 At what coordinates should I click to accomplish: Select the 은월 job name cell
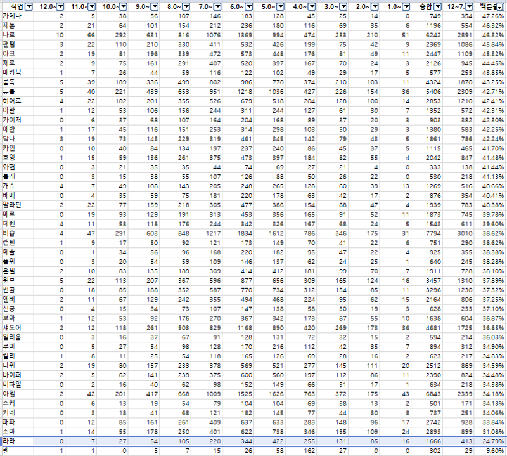18,271
